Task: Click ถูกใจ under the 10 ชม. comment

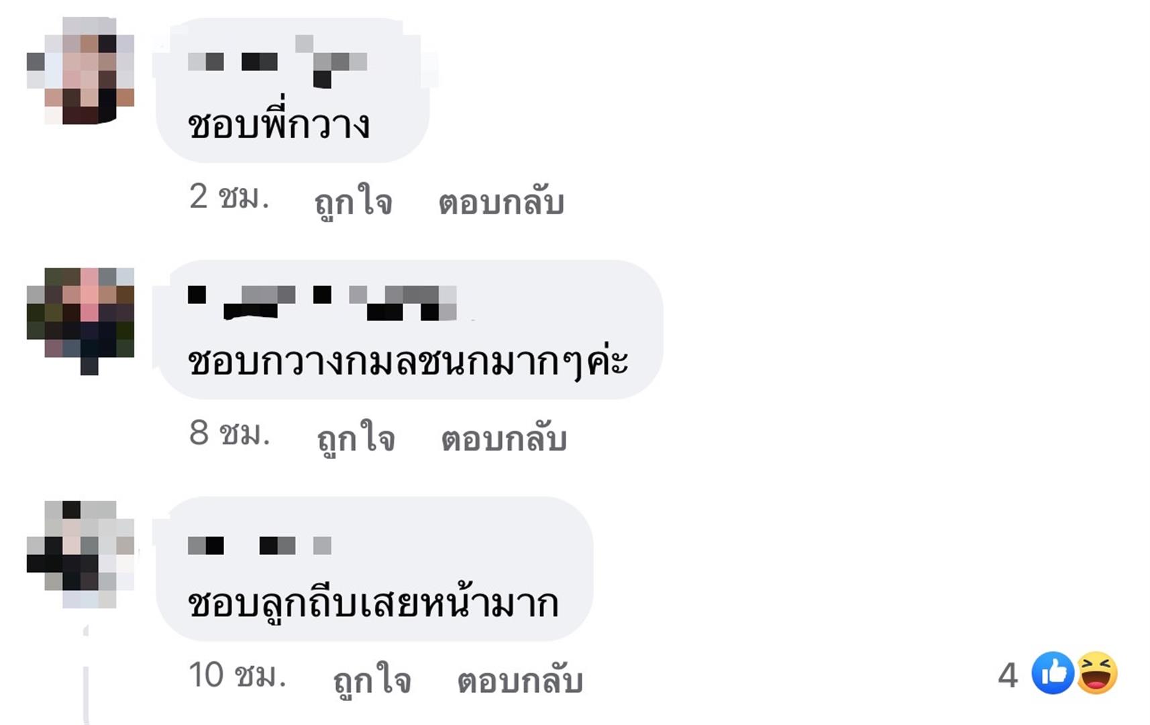Action: coord(372,679)
